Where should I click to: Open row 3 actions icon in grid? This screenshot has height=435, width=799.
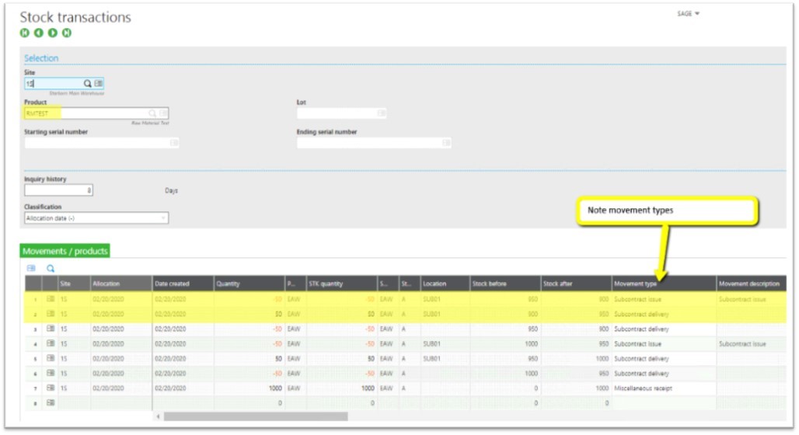[51, 329]
